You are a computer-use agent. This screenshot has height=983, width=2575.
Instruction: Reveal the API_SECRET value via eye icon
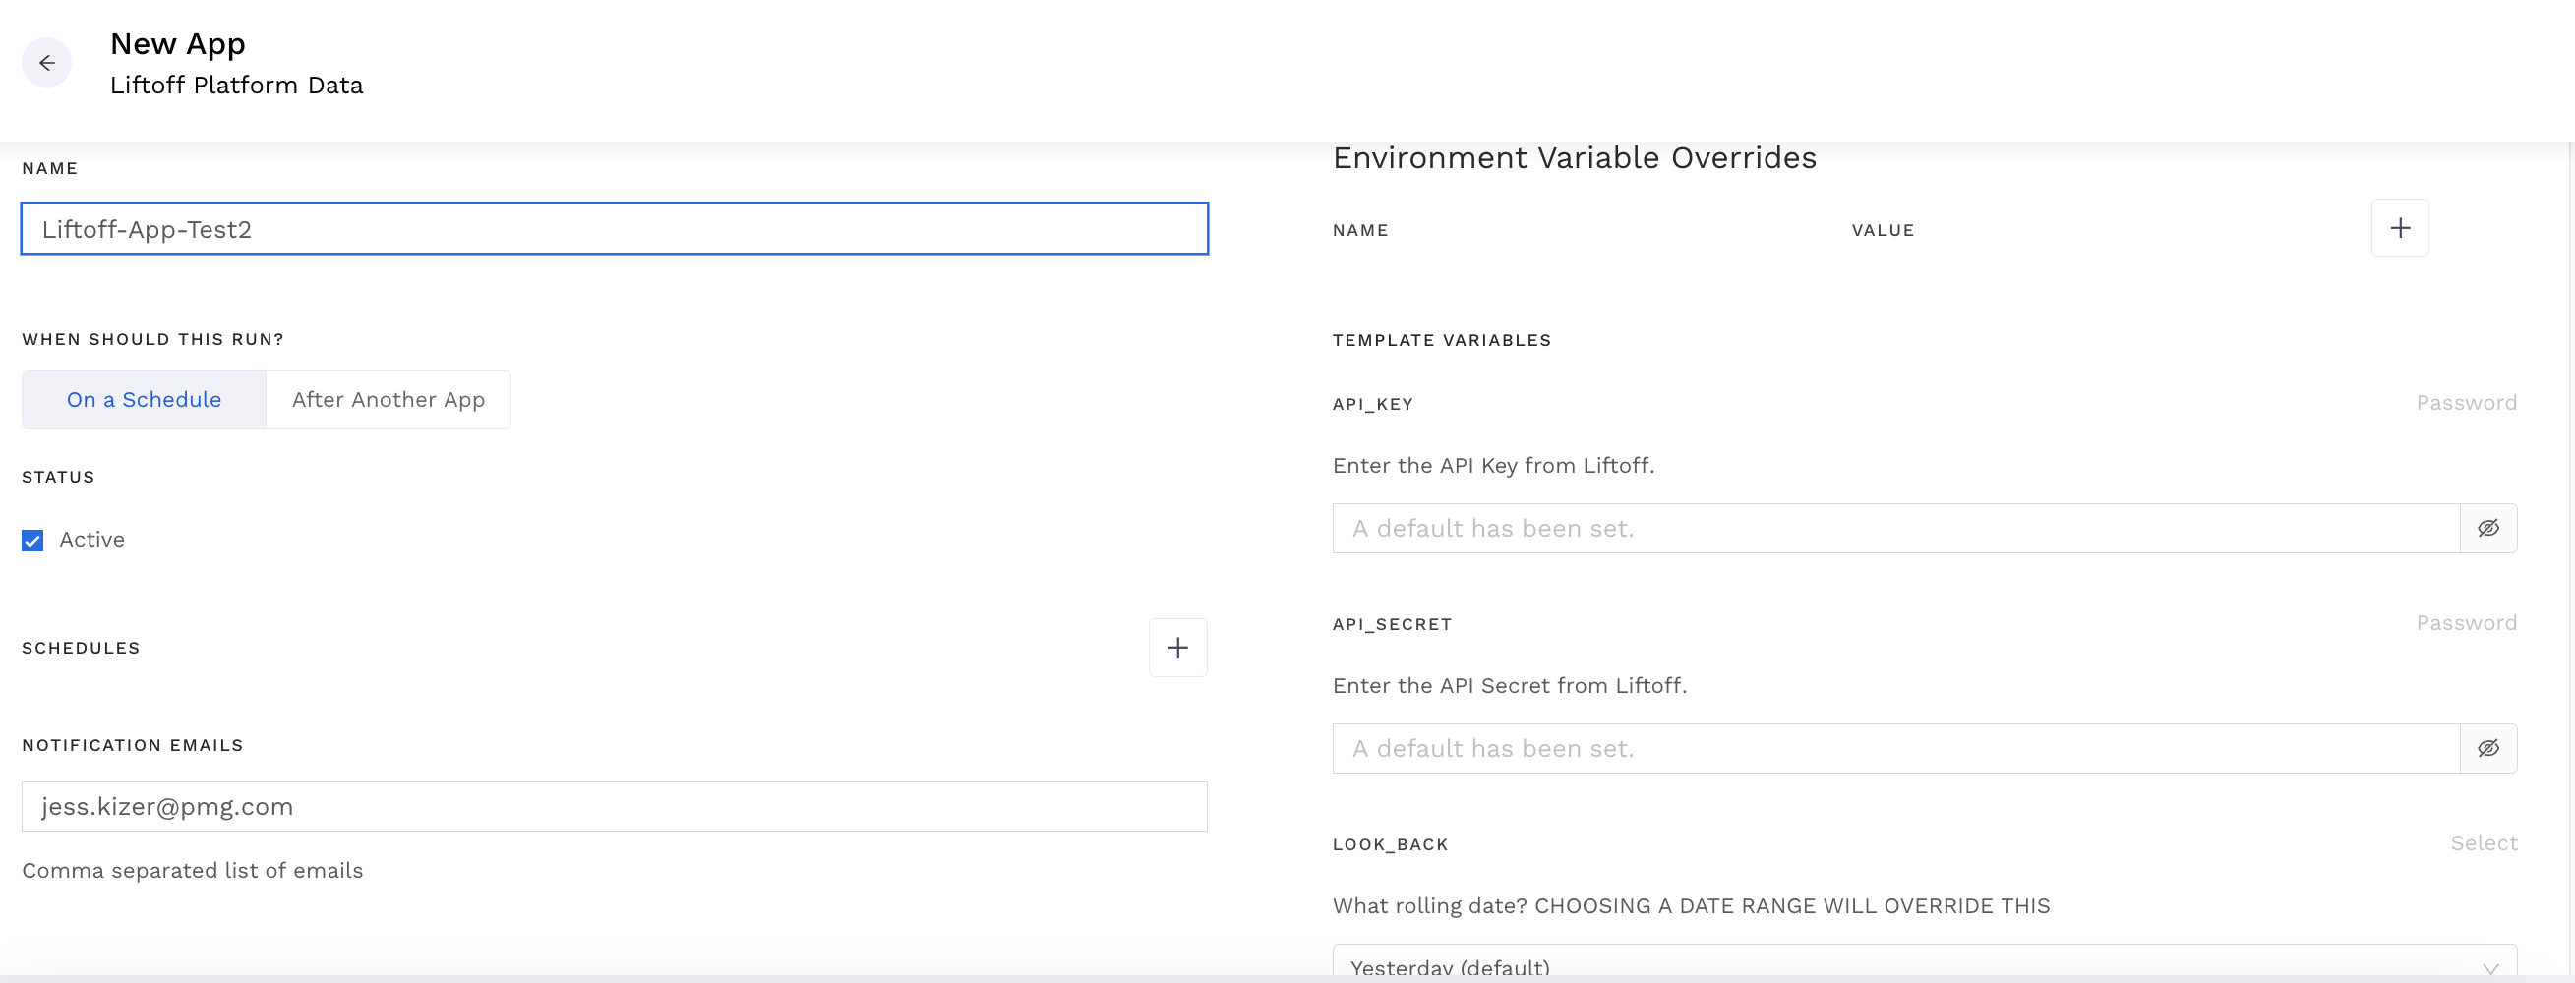pos(2487,749)
